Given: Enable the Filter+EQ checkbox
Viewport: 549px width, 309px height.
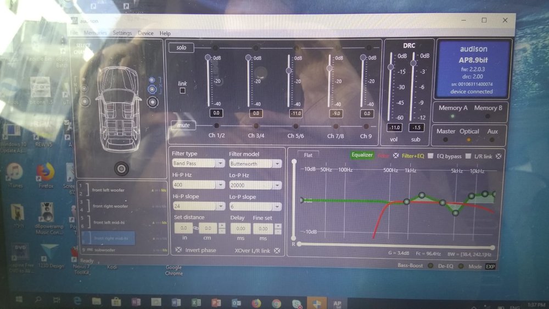Looking at the screenshot, I should tap(430, 156).
